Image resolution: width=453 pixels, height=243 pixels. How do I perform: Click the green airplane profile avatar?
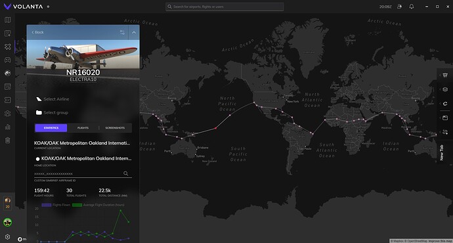click(7, 222)
